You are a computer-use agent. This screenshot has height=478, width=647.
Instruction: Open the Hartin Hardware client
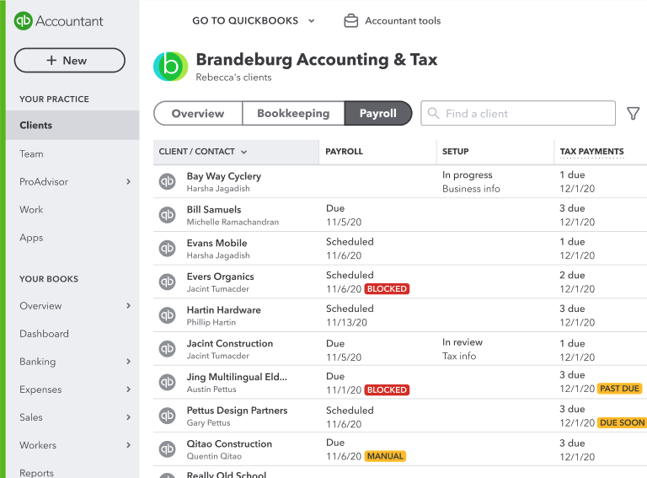(223, 310)
